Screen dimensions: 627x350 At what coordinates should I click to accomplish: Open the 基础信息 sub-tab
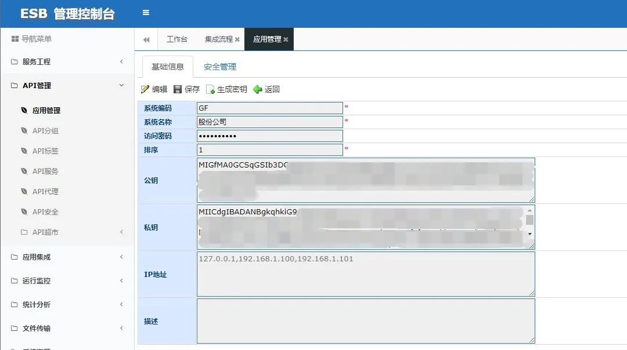[x=168, y=67]
